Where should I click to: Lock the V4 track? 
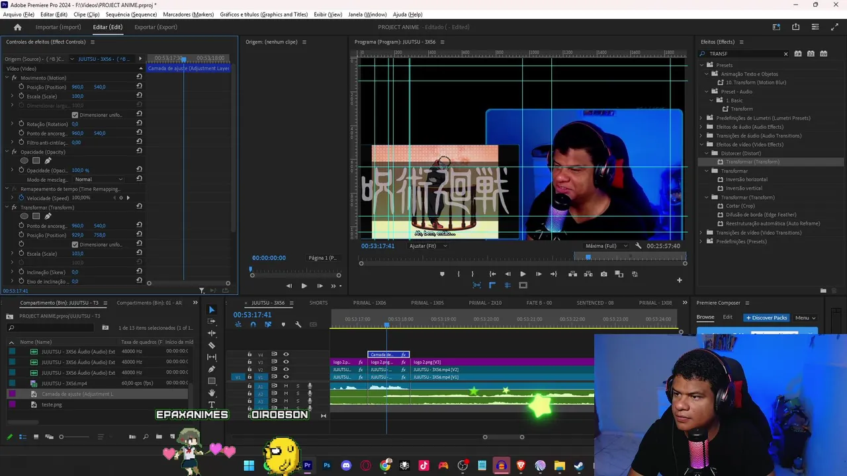(x=249, y=354)
